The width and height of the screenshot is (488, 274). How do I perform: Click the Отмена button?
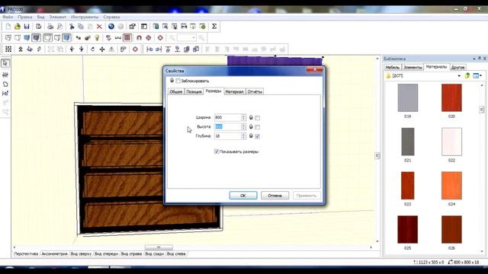click(274, 196)
